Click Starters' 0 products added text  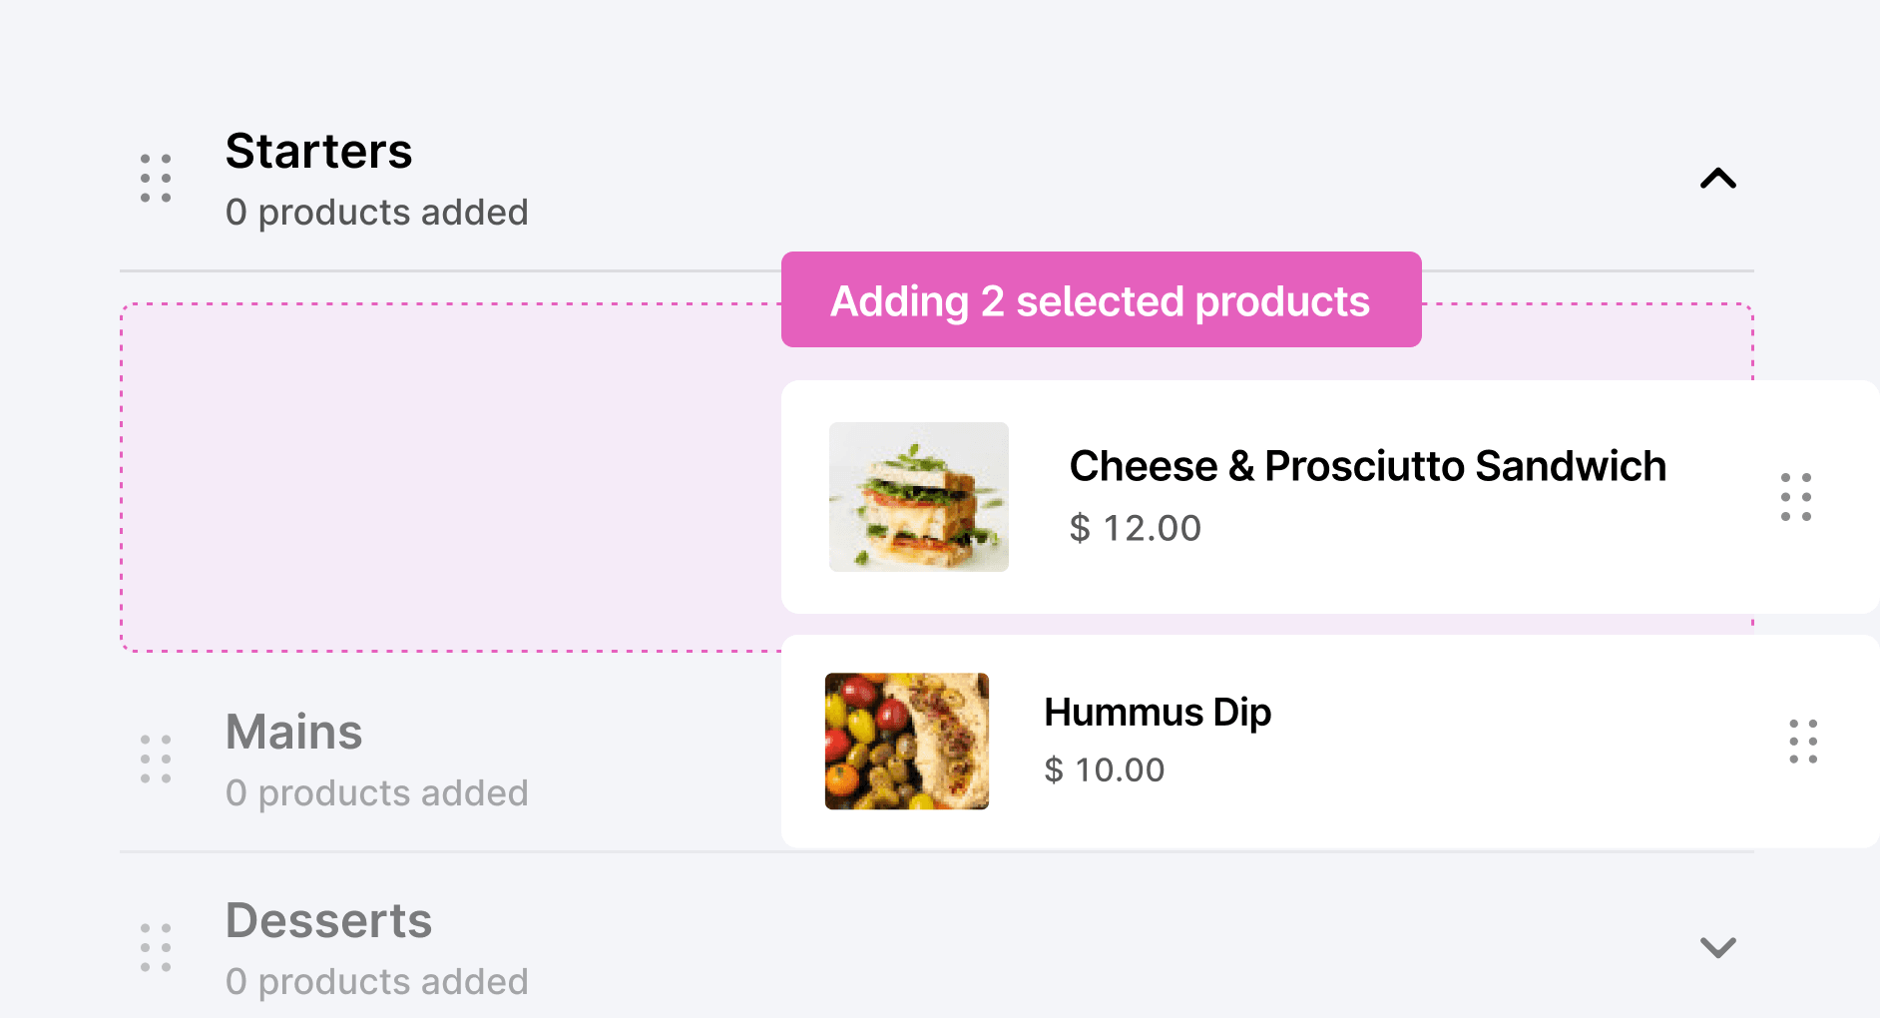376,213
